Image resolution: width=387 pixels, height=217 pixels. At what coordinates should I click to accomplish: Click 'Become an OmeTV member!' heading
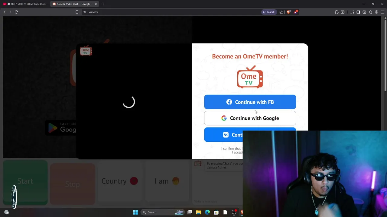click(x=250, y=56)
